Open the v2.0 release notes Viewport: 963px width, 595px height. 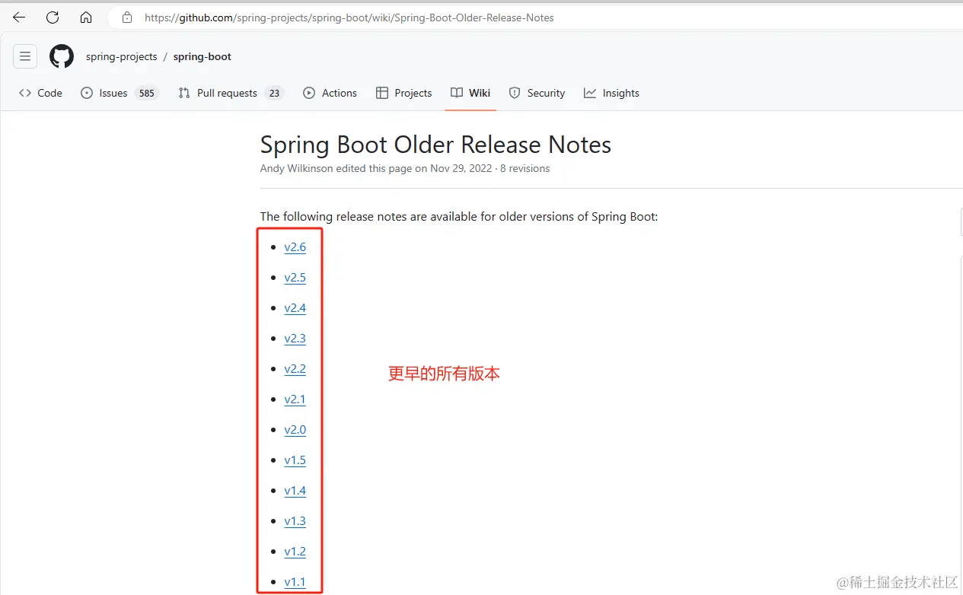pos(295,430)
